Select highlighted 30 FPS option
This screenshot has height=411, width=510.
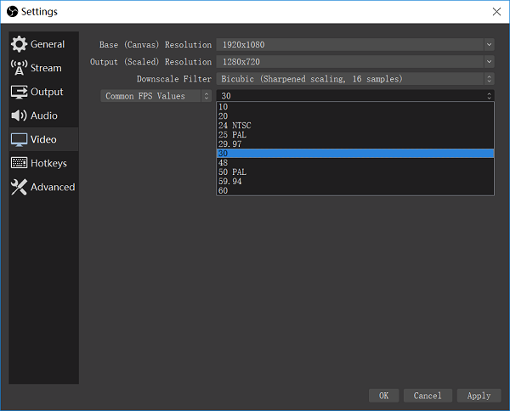[x=355, y=154]
